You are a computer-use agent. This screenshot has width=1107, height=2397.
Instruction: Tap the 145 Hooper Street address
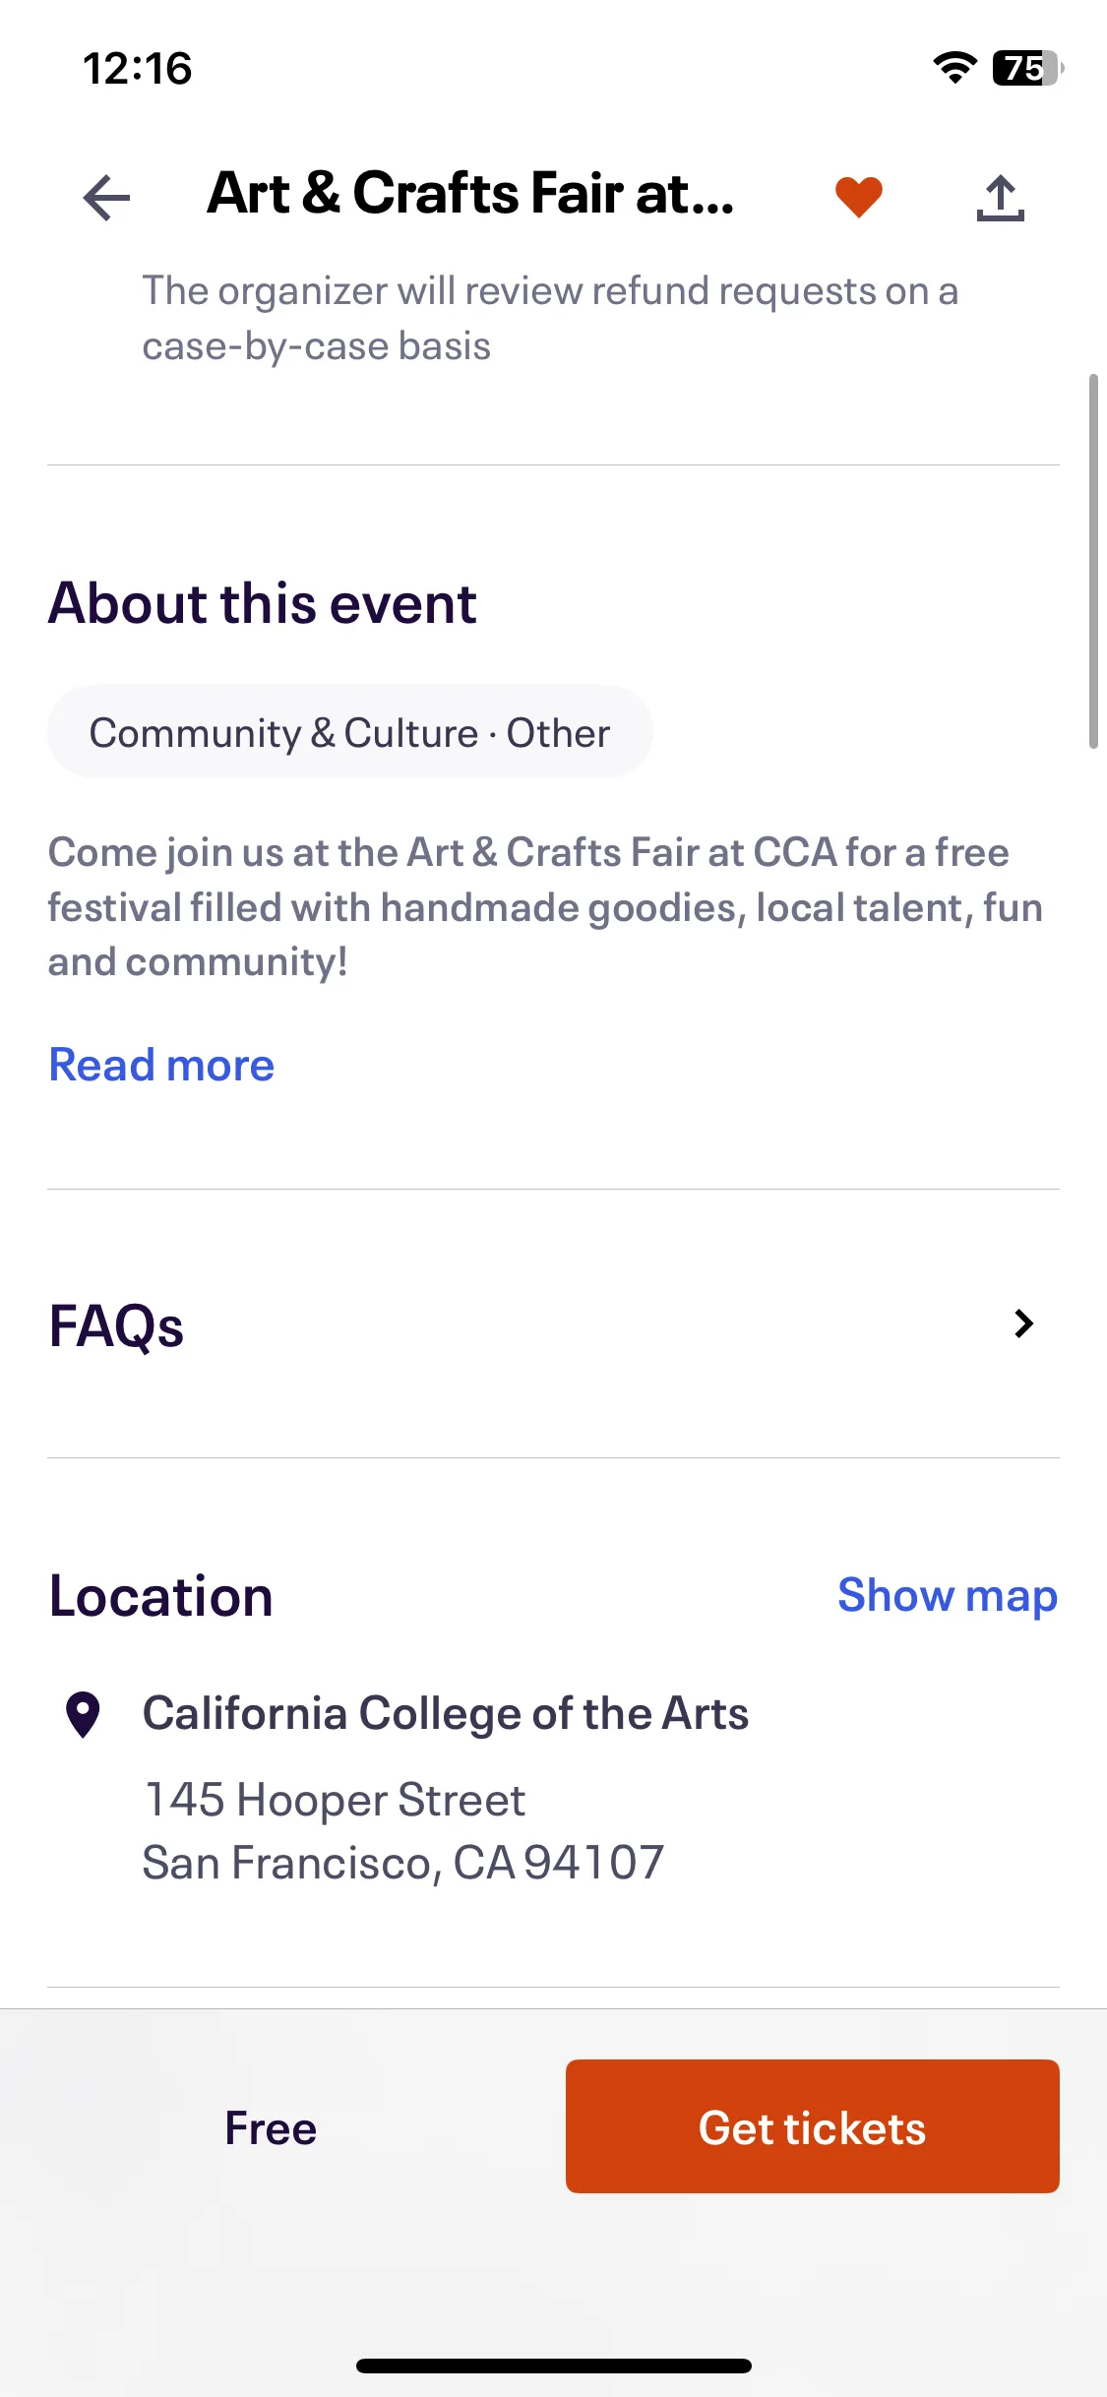335,1800
